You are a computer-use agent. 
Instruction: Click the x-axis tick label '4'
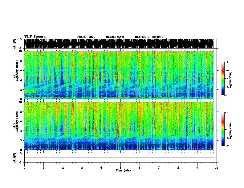[101, 168]
